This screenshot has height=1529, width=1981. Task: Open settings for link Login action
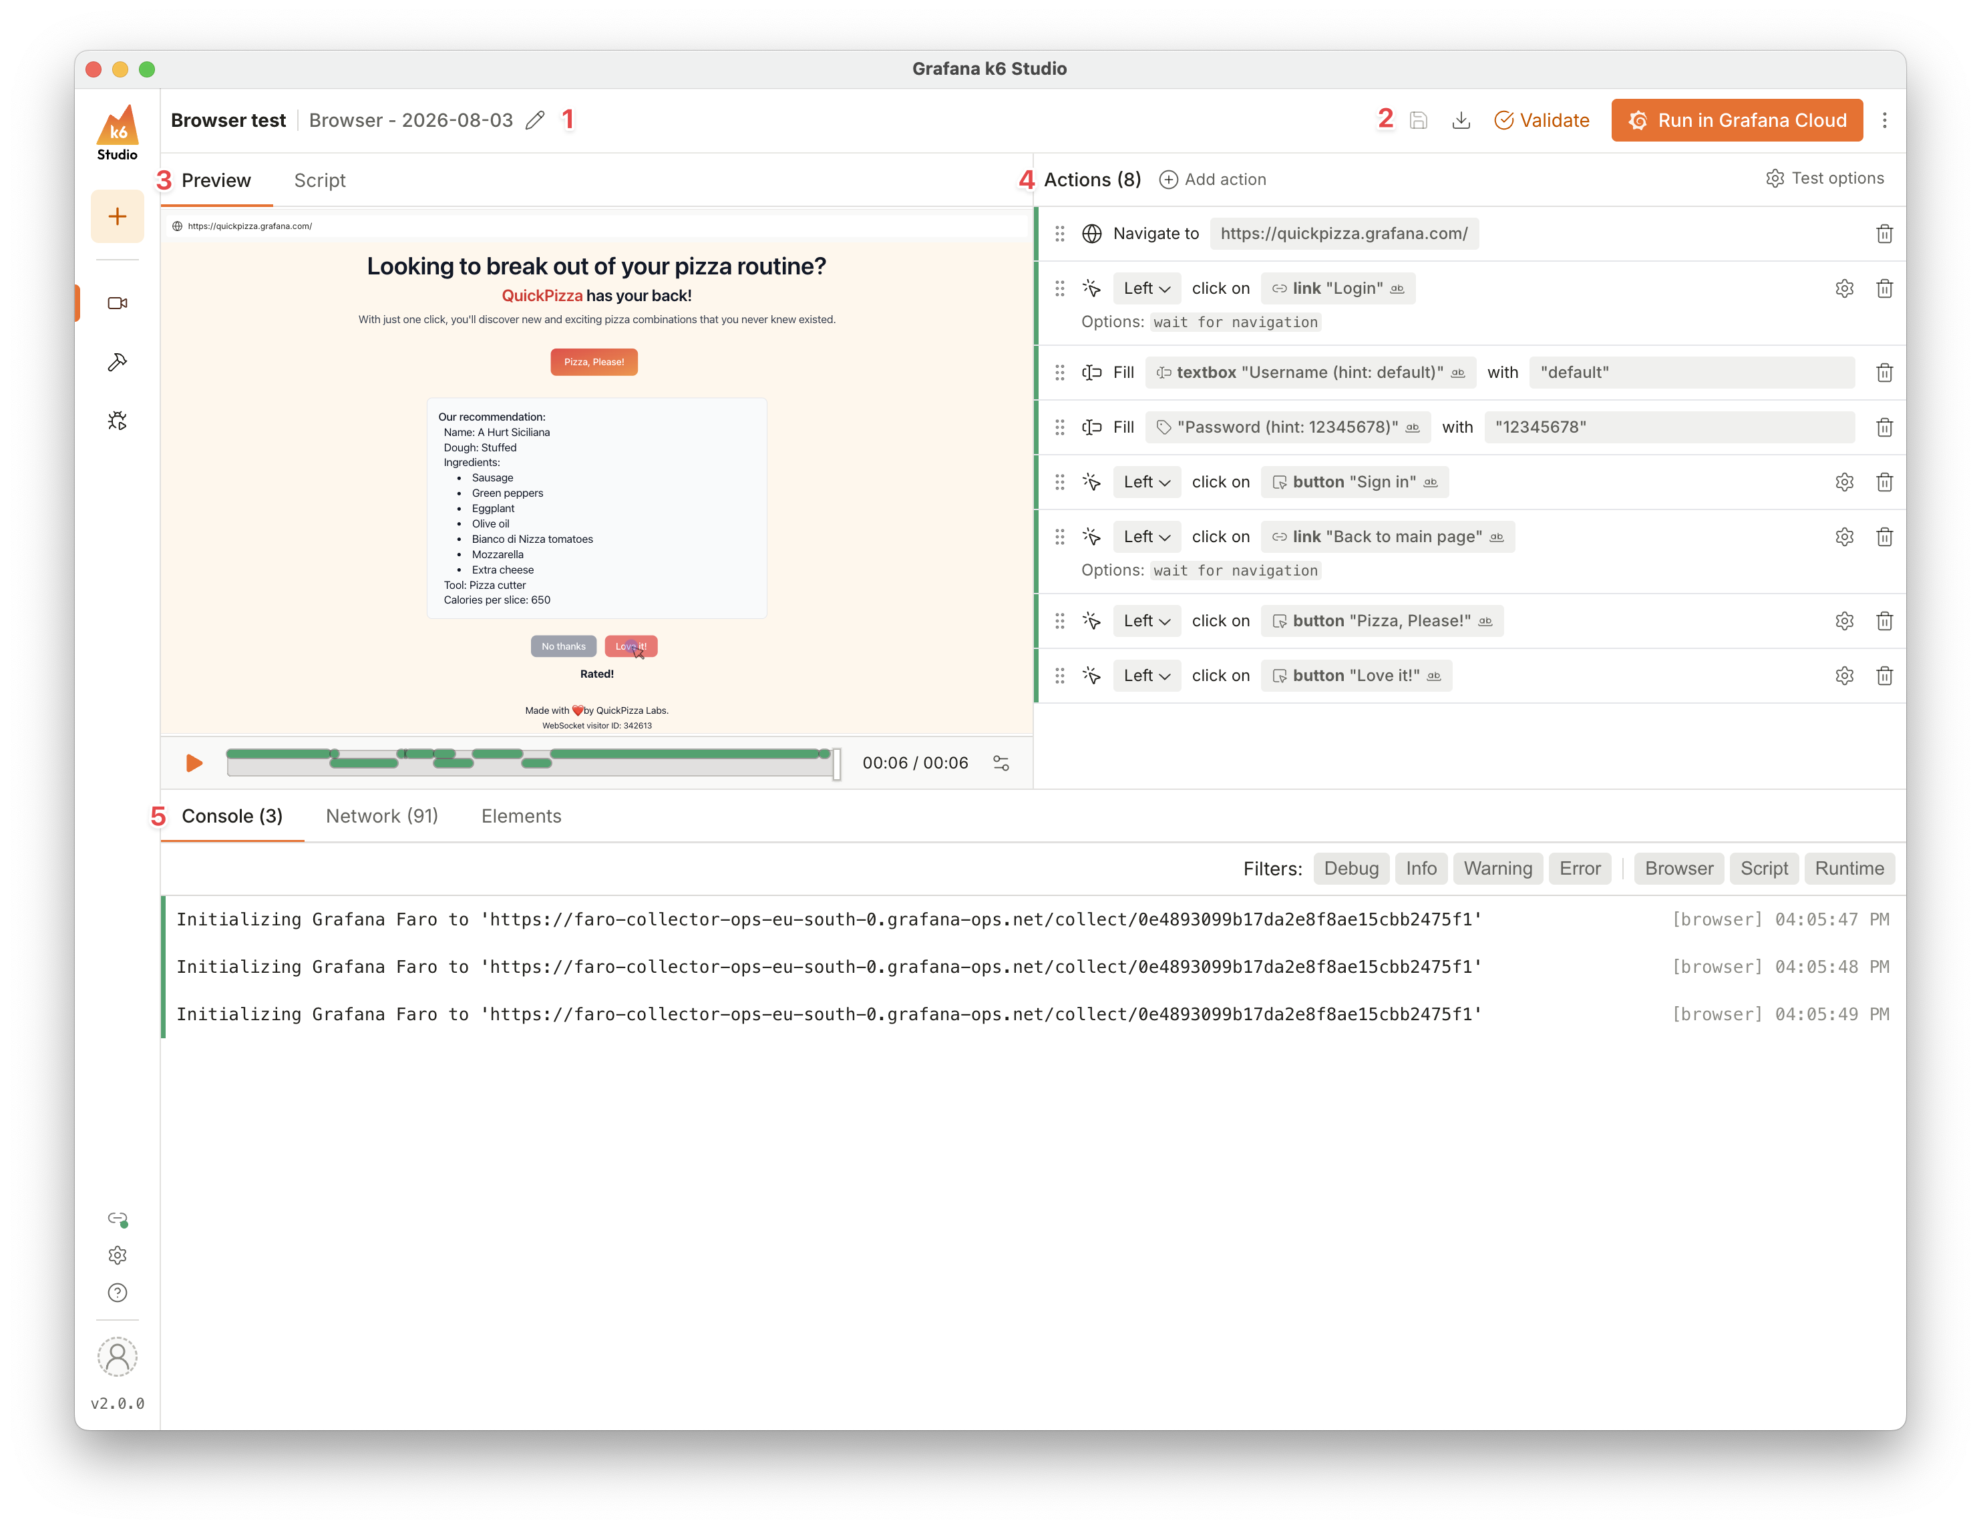click(x=1844, y=288)
